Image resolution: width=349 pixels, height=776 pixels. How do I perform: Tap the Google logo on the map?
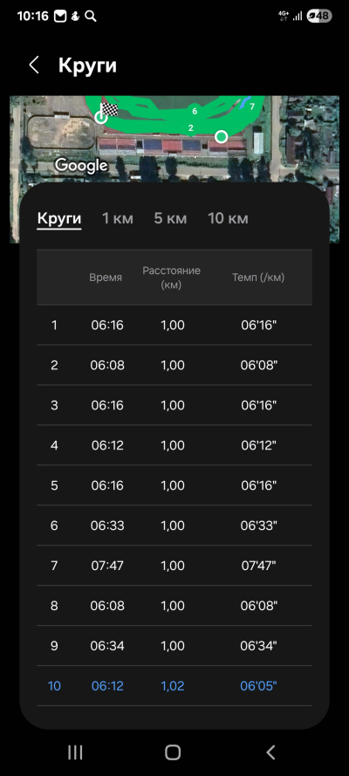tap(81, 165)
